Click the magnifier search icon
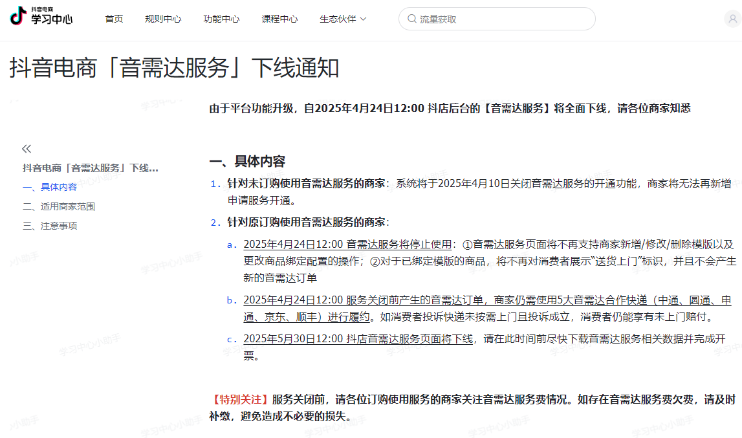This screenshot has height=438, width=742. pyautogui.click(x=411, y=19)
